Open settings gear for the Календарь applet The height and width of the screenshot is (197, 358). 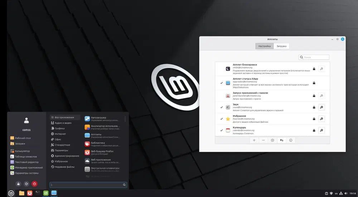tap(321, 130)
